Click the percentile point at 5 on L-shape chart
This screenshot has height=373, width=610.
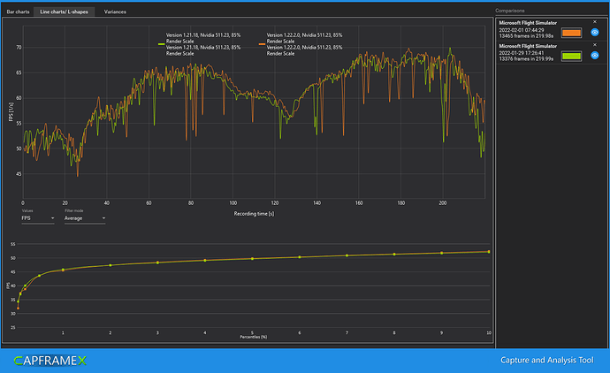tap(253, 259)
